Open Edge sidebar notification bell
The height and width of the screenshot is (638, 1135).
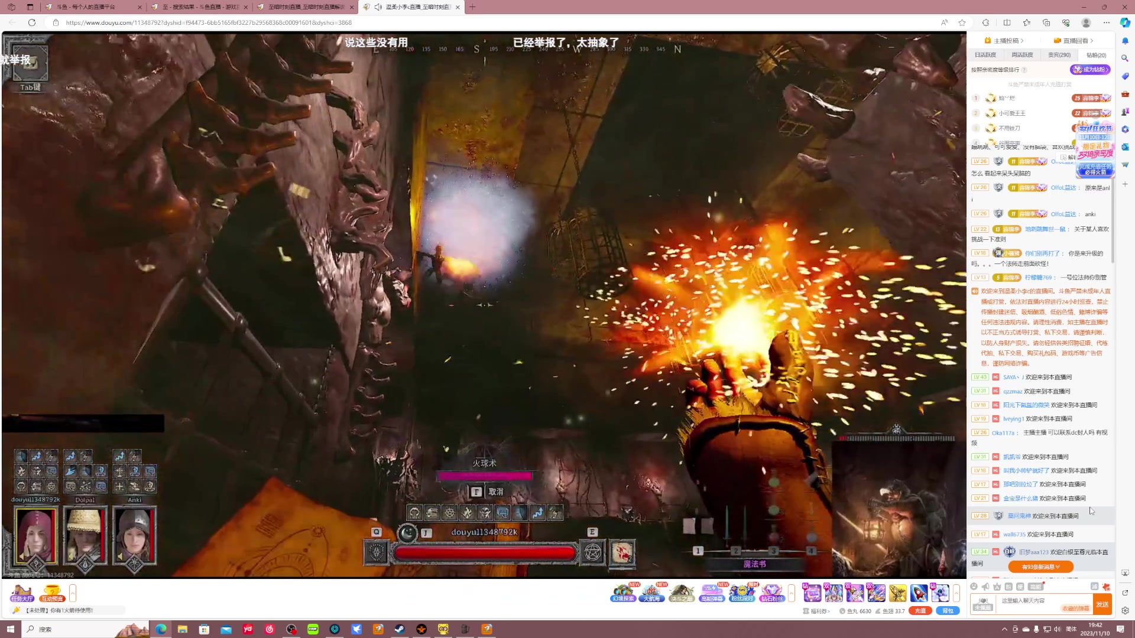(1125, 41)
